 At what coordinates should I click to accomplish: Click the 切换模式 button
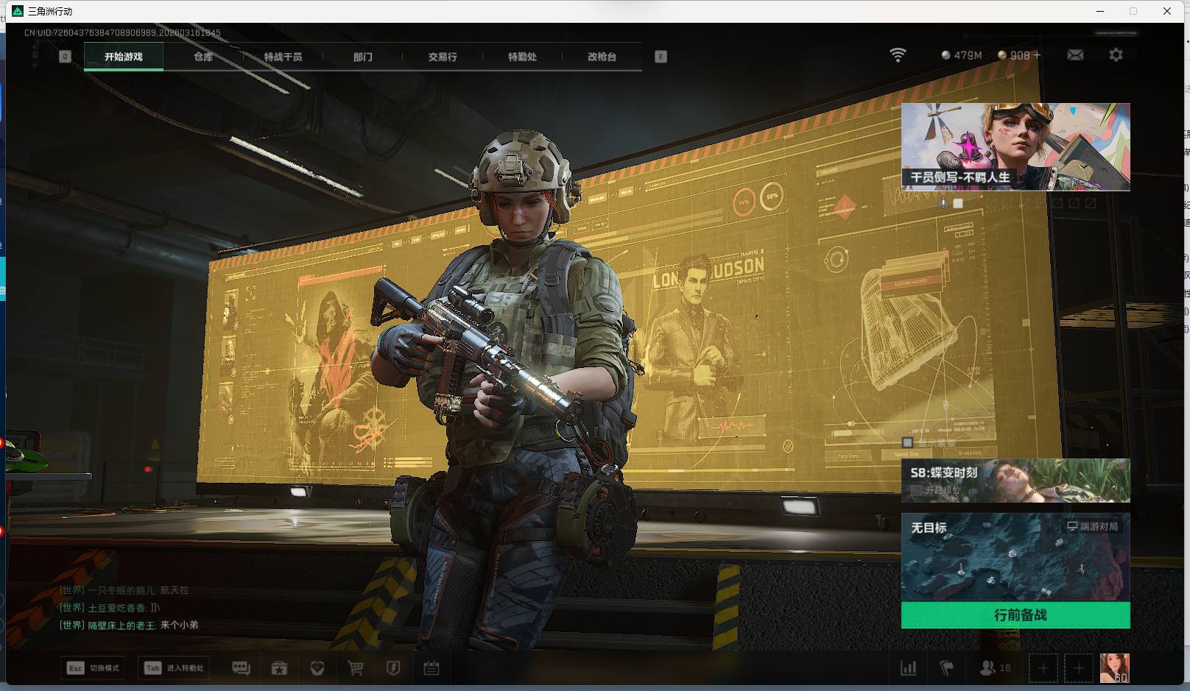[x=94, y=668]
